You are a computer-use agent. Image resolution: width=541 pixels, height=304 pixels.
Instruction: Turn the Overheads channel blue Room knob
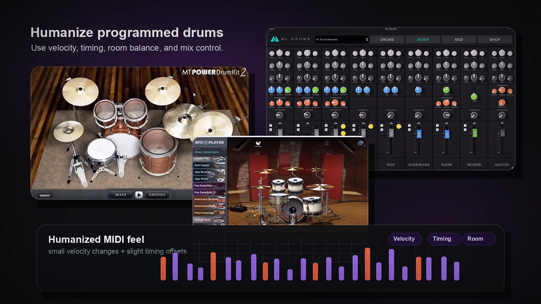click(418, 90)
